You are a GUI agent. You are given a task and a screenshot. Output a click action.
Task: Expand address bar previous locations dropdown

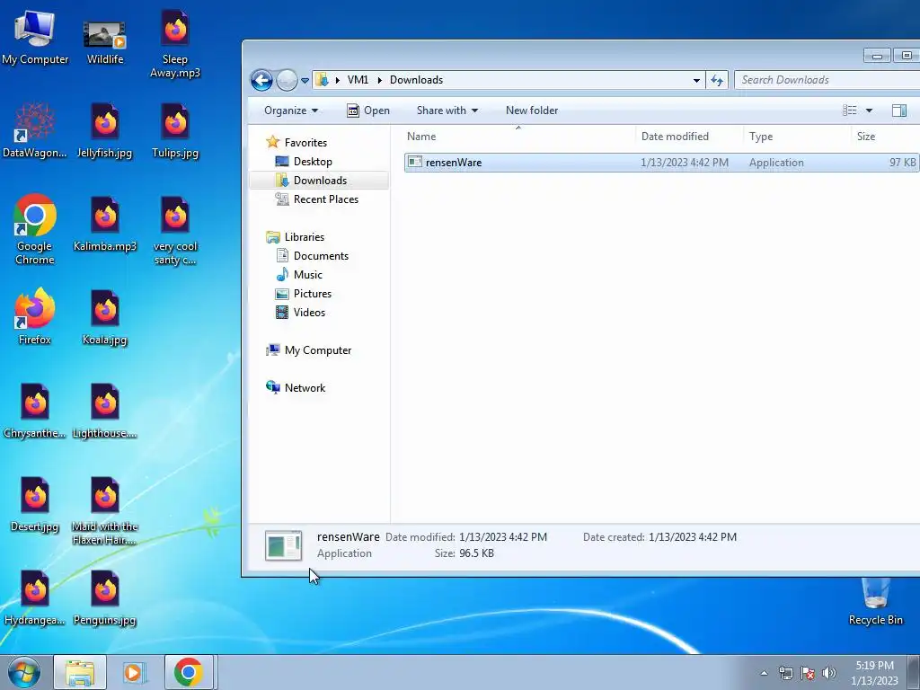coord(696,80)
